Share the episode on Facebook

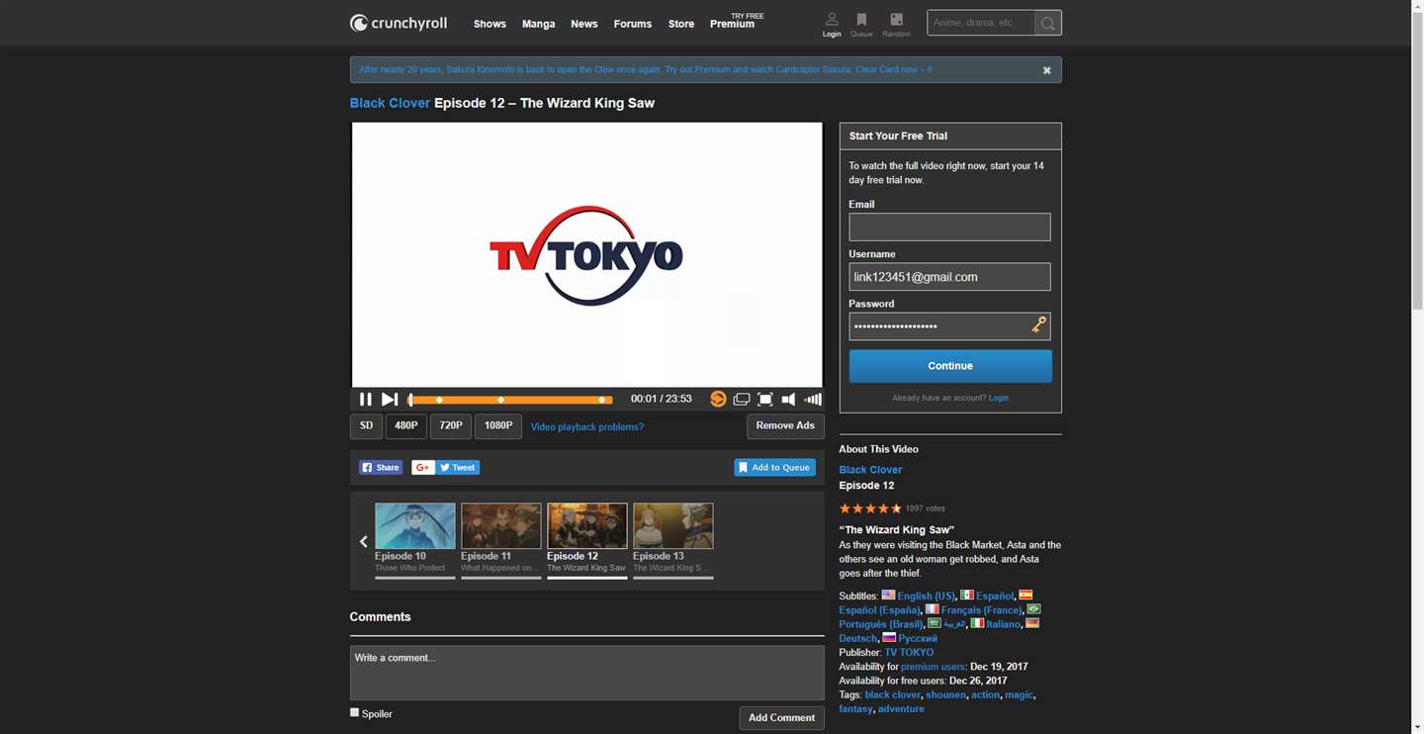tap(381, 468)
